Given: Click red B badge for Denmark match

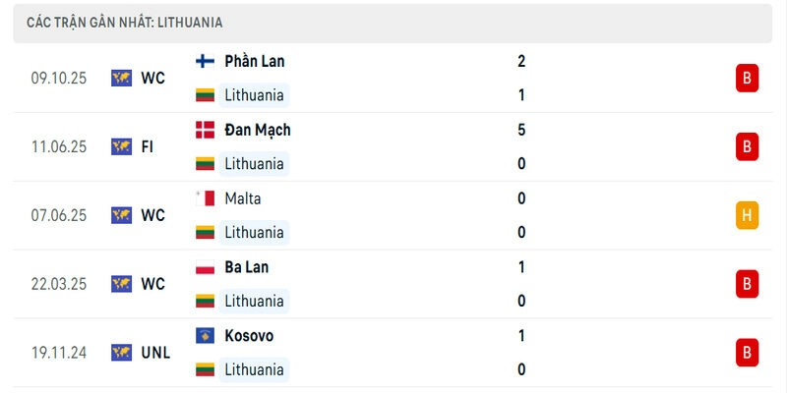Looking at the screenshot, I should (747, 146).
